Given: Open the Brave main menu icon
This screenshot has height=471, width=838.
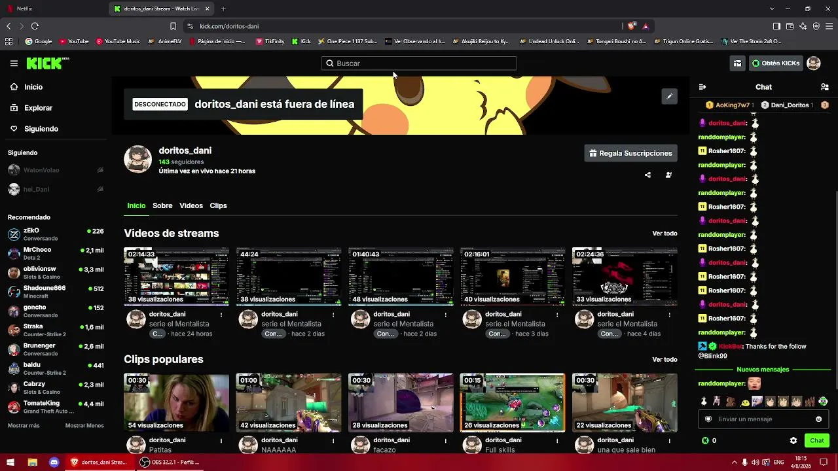Looking at the screenshot, I should pos(829,26).
